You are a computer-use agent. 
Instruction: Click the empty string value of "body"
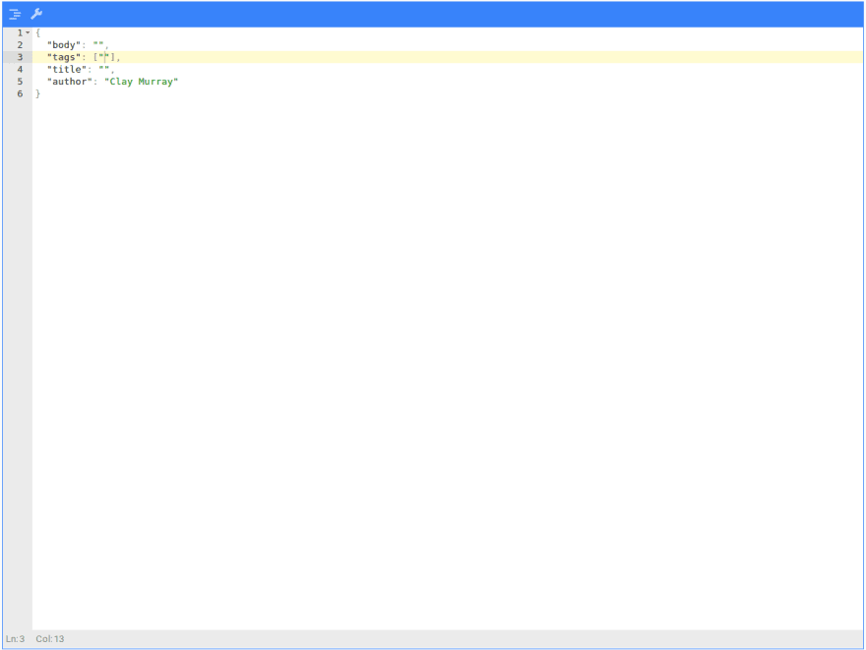[98, 44]
